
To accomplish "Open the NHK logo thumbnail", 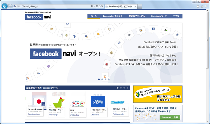I will coord(78,103).
